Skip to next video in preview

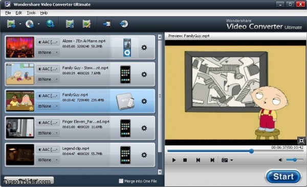212,160
